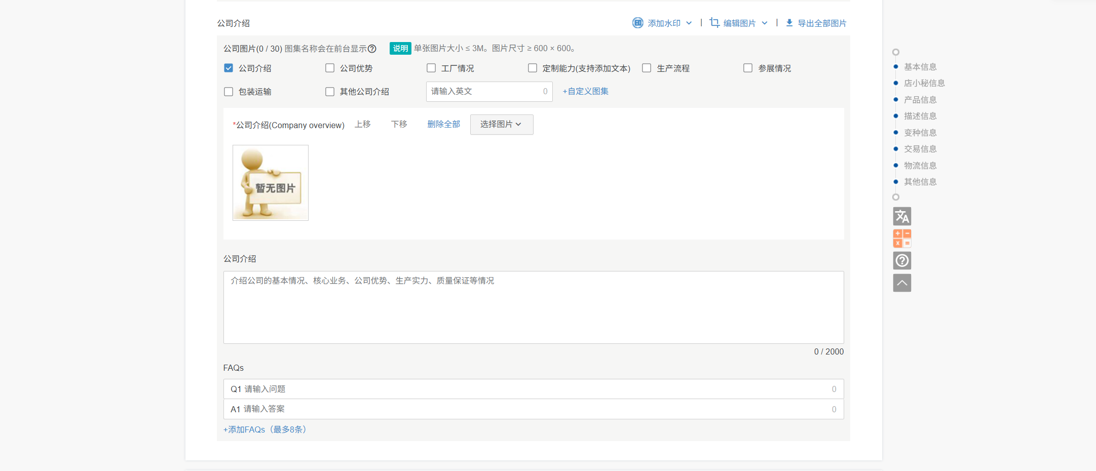Viewport: 1096px width, 471px height.
Task: Open the 编辑图片 dropdown chevron
Action: (764, 23)
